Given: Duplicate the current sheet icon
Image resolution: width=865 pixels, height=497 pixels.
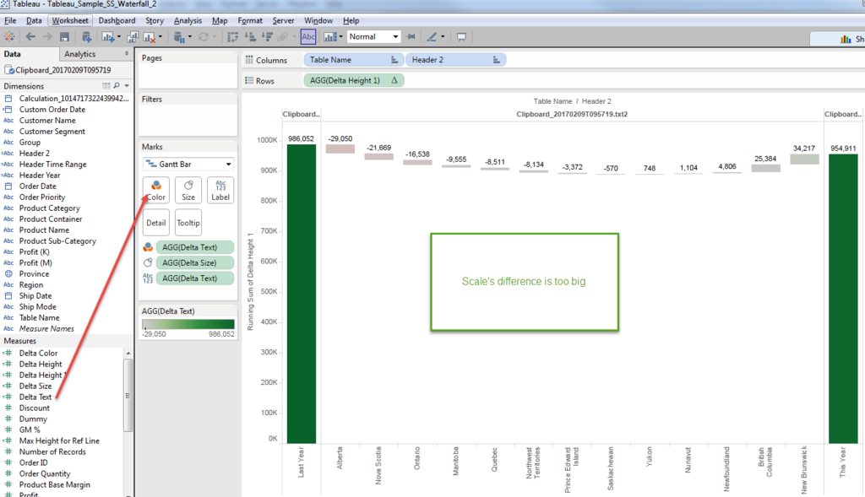Looking at the screenshot, I should [x=133, y=37].
